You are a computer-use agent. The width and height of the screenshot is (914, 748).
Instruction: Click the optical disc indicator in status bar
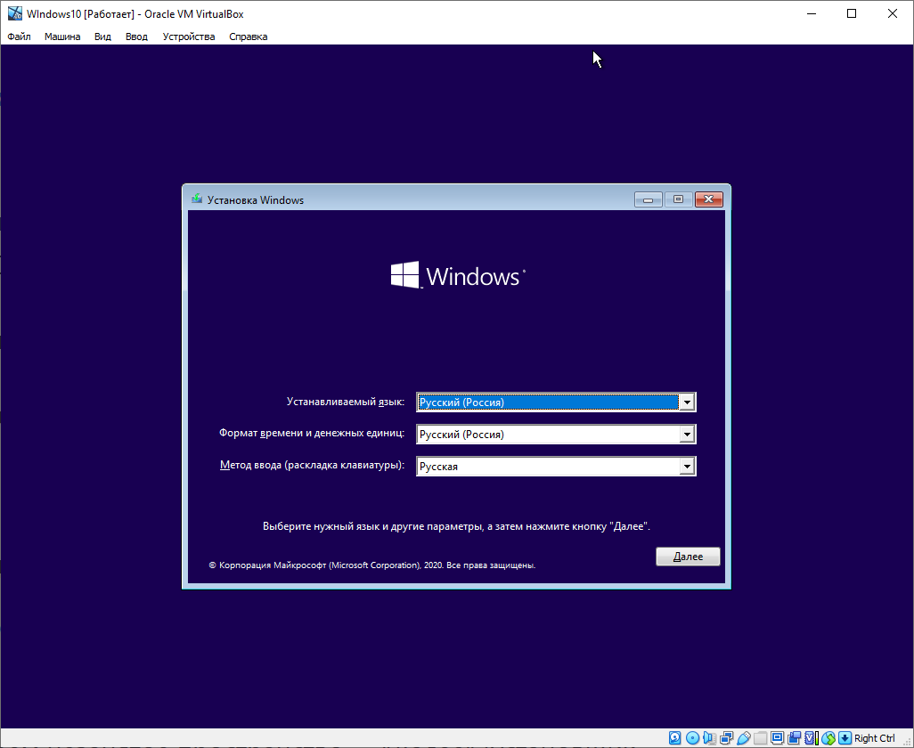coord(692,738)
